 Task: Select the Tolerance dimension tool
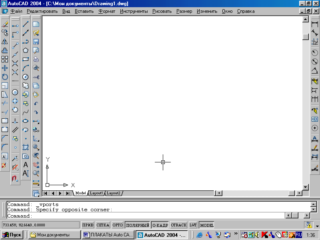(315, 119)
